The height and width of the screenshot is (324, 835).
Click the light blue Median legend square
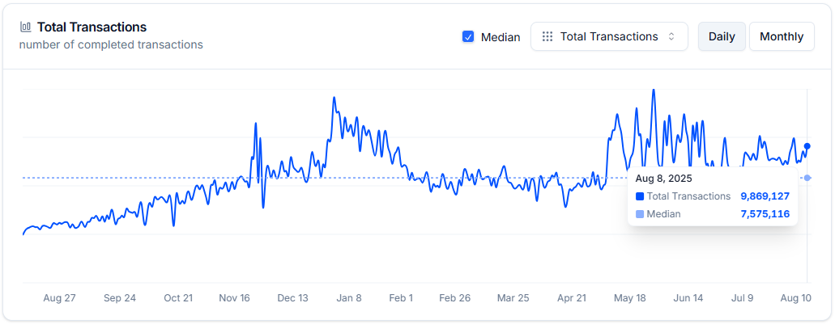click(640, 214)
